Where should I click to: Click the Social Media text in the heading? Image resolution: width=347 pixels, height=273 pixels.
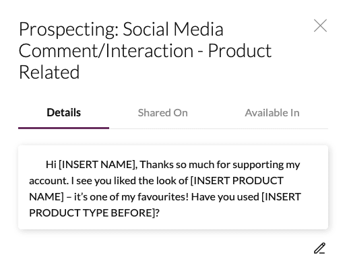pyautogui.click(x=173, y=29)
